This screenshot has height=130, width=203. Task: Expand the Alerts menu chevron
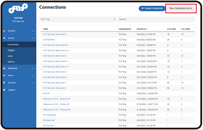(33, 76)
